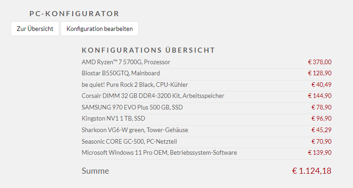Image resolution: width=353 pixels, height=188 pixels.
Task: Click the PC-Konfigurator page heading
Action: click(x=74, y=14)
